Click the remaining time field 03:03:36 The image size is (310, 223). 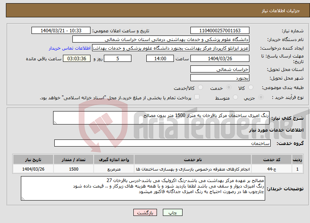click(x=77, y=58)
